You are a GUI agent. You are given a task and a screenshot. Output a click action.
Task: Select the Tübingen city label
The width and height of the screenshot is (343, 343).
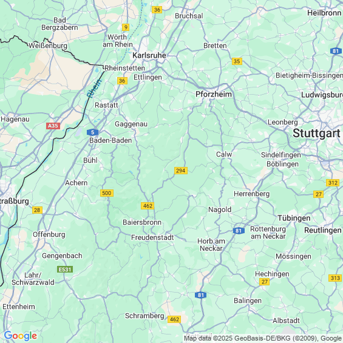click(294, 218)
